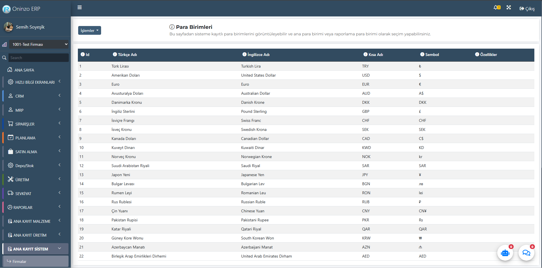Toggle the hamburger sidebar menu
Screen dimensions: 542x268
click(x=80, y=7)
